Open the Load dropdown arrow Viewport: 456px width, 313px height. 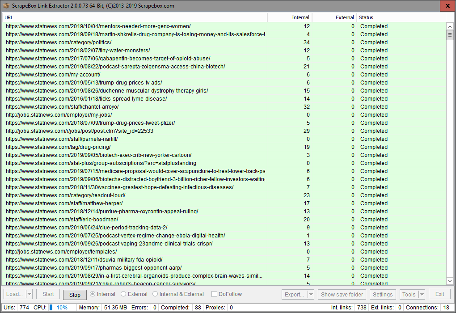tap(29, 294)
